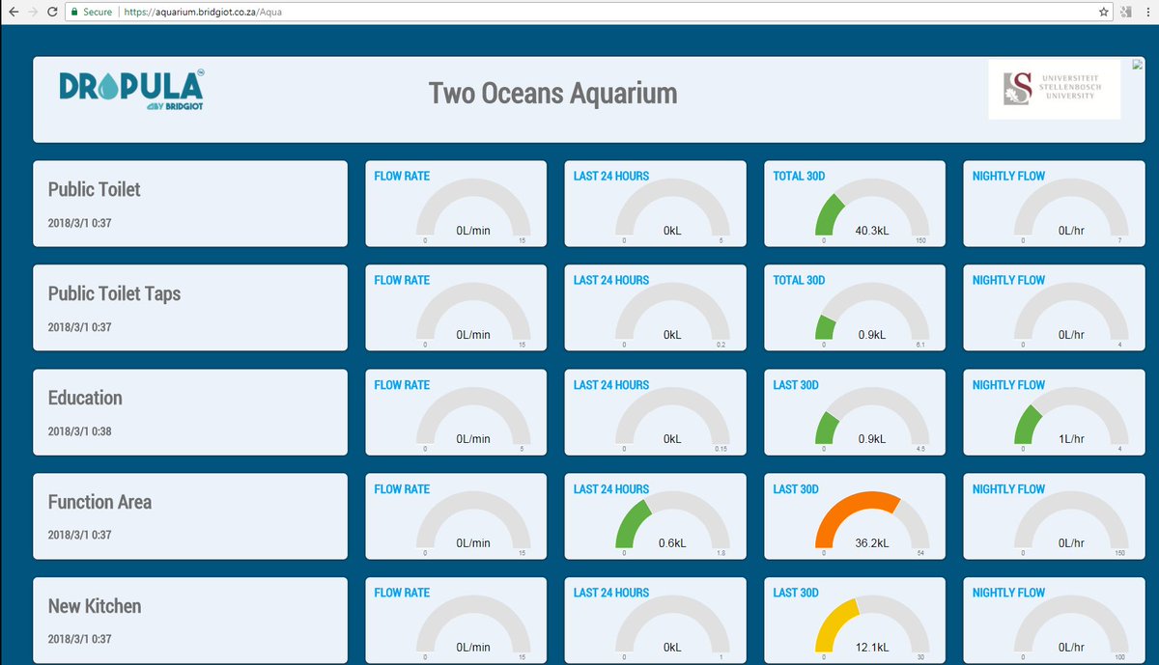Reload the page with refresh icon

tap(53, 13)
